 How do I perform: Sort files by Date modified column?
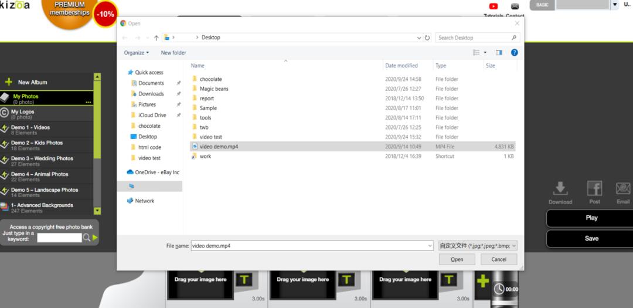point(401,66)
